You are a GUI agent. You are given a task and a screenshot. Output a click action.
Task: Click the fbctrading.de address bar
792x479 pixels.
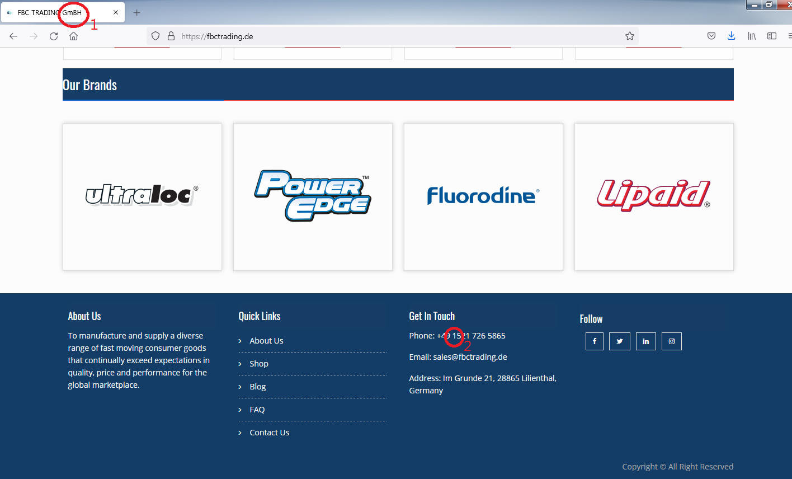(392, 36)
